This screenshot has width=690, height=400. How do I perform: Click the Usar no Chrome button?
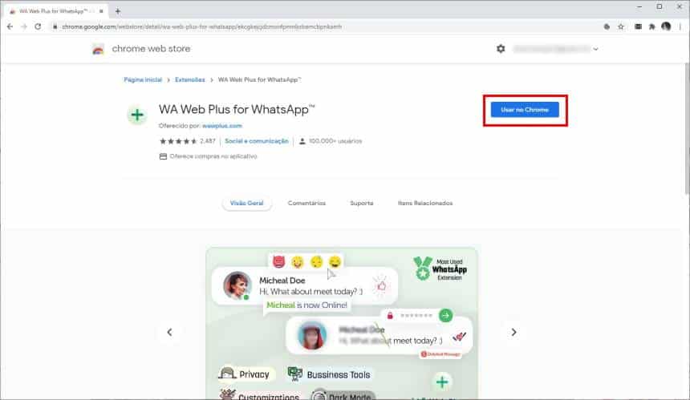(525, 110)
